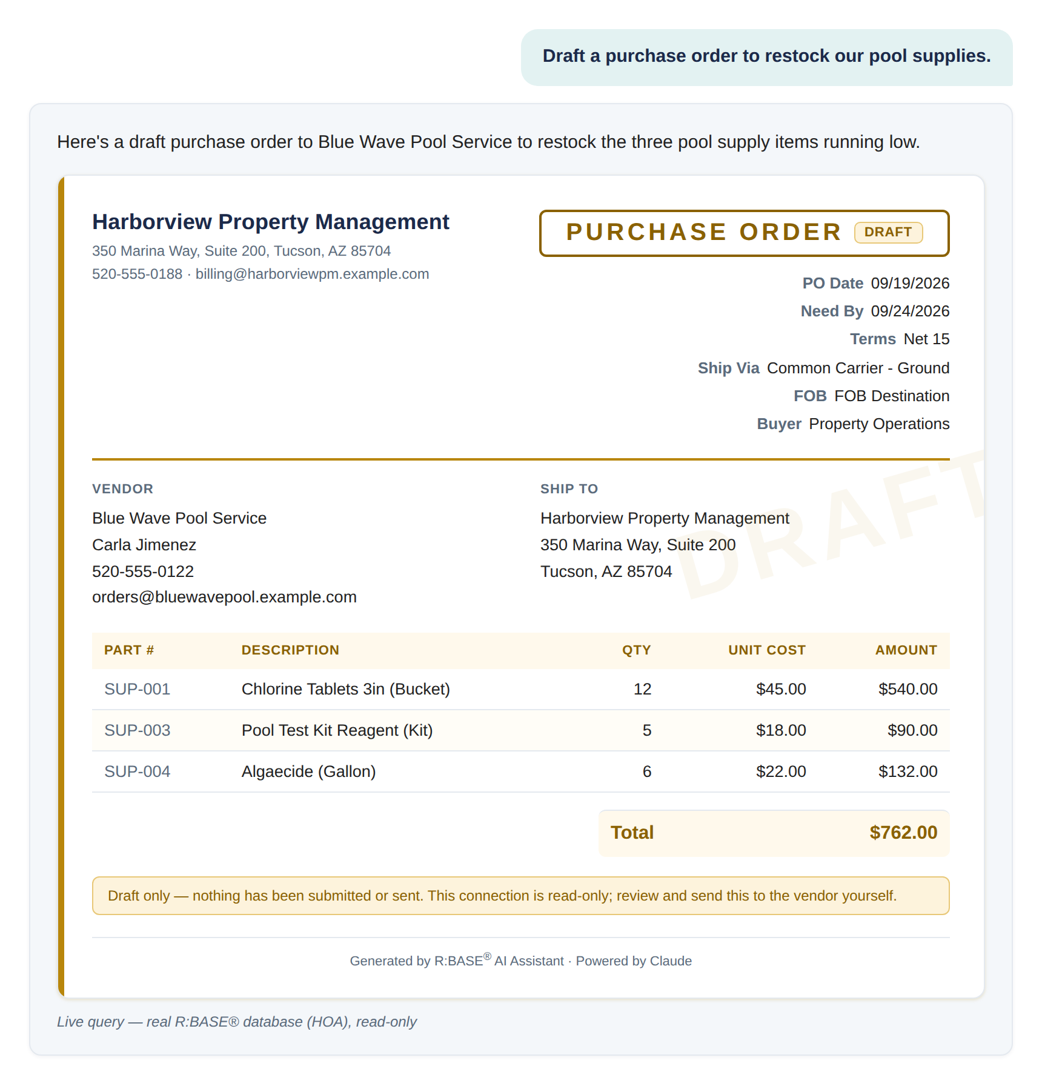The width and height of the screenshot is (1042, 1086).
Task: Click amount $540.00
Action: (908, 689)
